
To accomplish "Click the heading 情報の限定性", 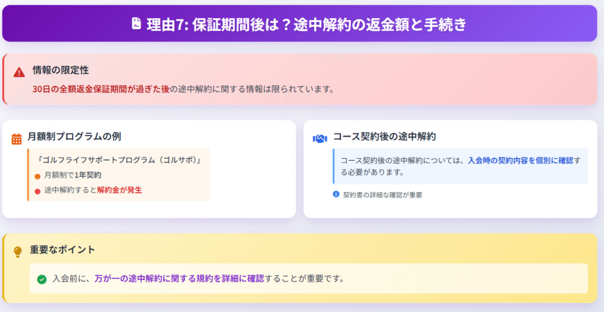I will pos(61,70).
